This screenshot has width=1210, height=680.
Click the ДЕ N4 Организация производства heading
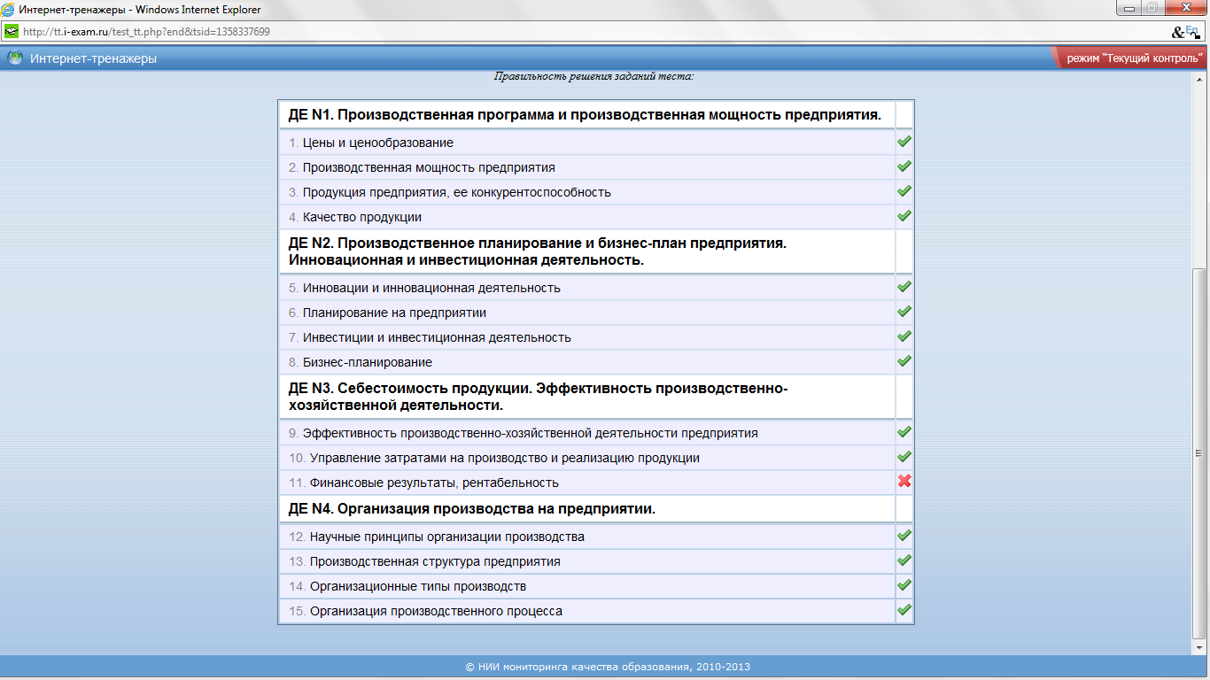[x=472, y=509]
